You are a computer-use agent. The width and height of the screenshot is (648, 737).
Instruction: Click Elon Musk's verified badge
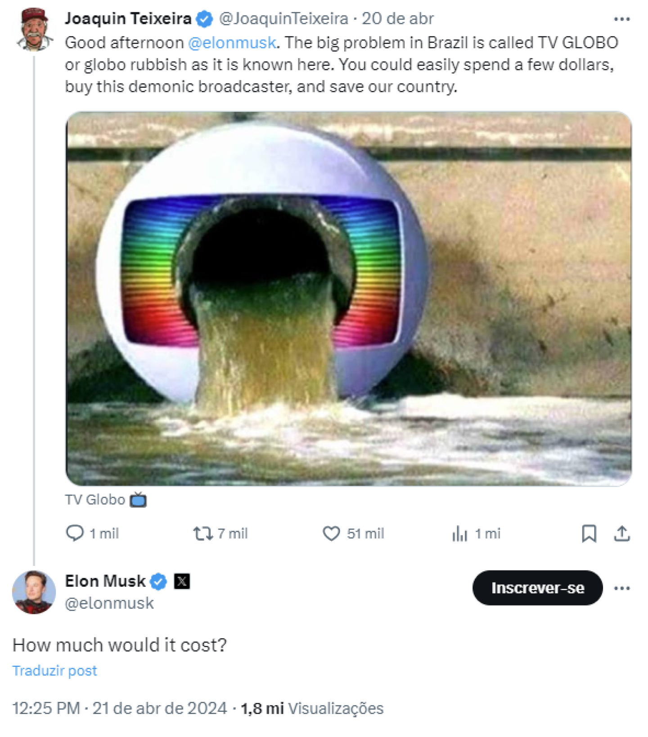point(158,581)
